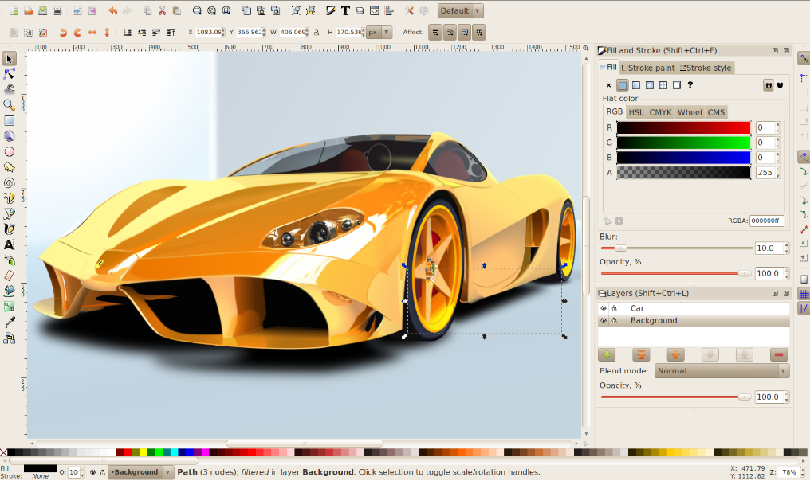Select the Node editing tool
810x481 pixels.
(x=10, y=74)
